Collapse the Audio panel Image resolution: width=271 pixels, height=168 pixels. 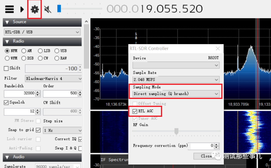point(7,157)
